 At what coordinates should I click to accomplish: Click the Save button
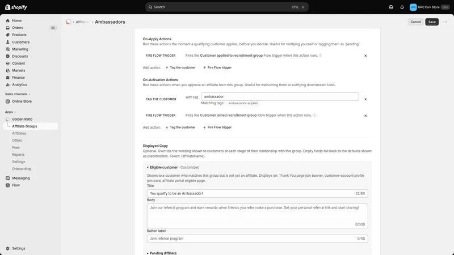coord(432,22)
